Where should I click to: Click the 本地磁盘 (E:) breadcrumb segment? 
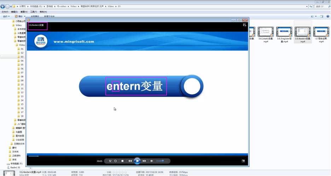point(36,7)
